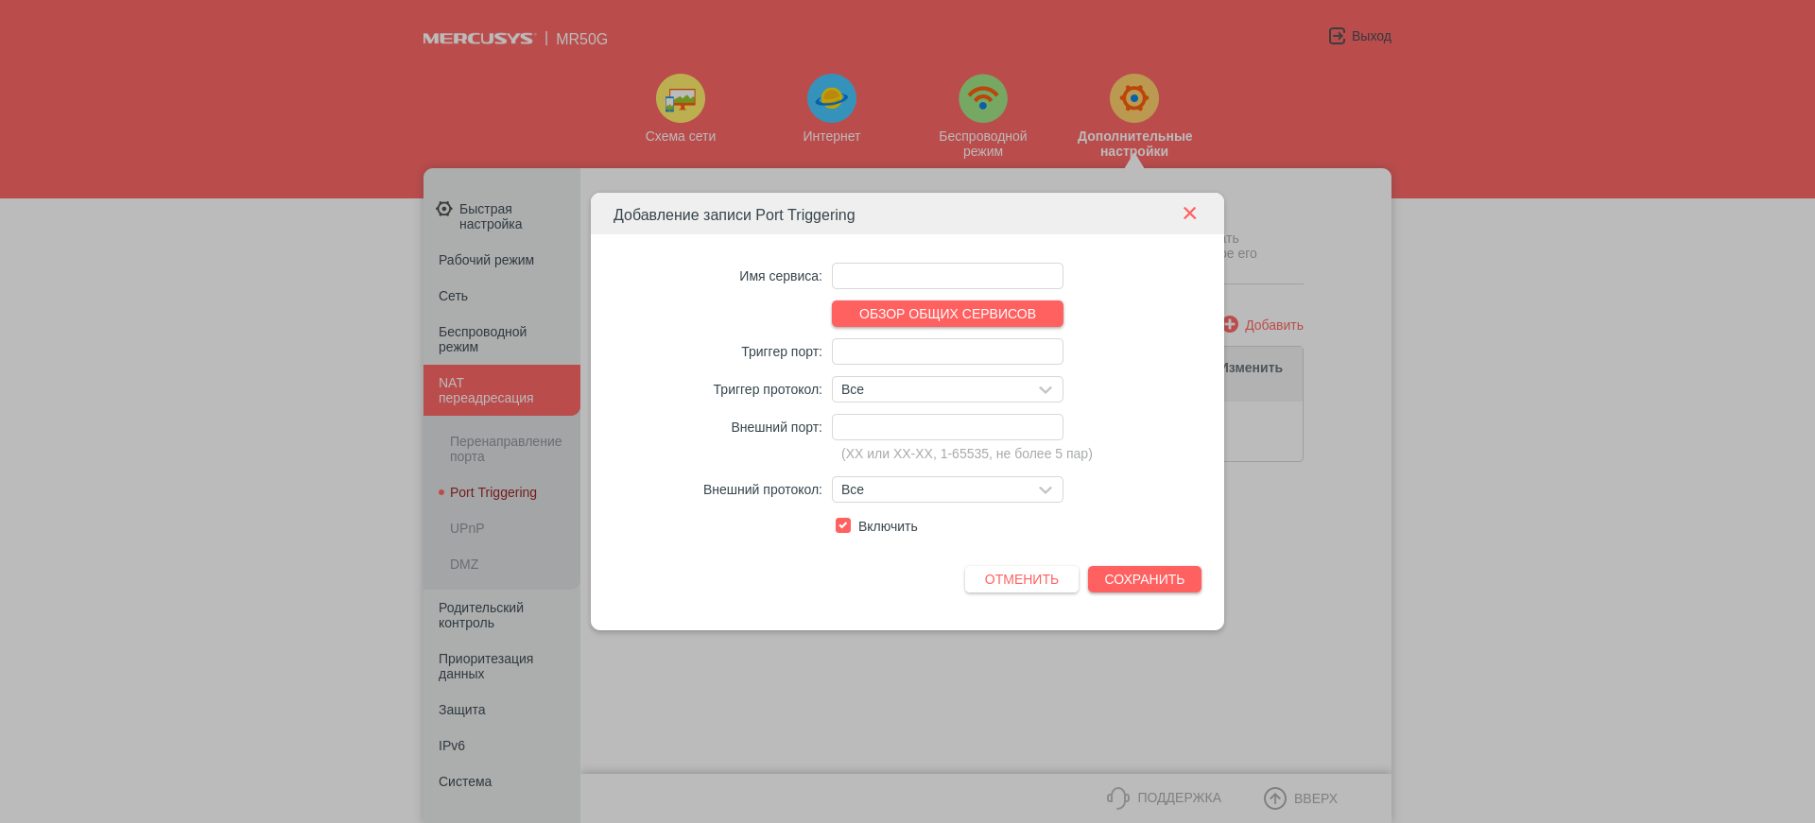Open the Internet planet icon
The image size is (1815, 823).
pos(831,98)
